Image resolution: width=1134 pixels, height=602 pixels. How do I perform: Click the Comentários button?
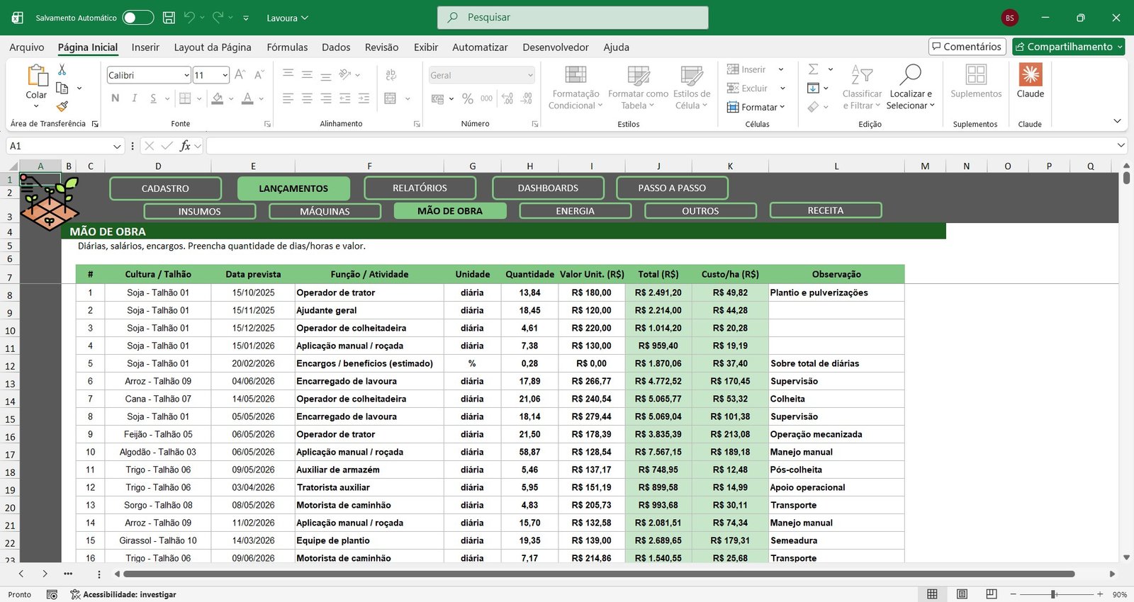[967, 47]
